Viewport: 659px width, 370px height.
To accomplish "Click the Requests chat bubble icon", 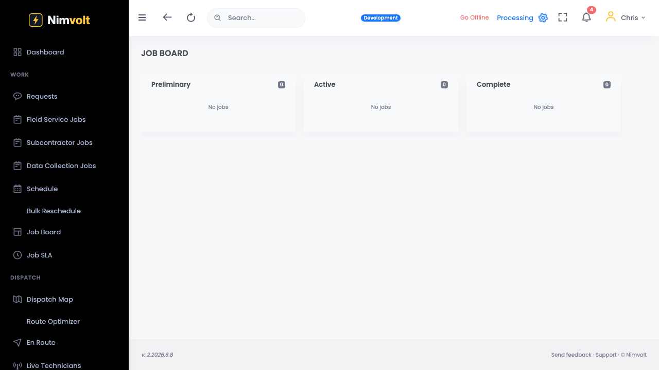I will [x=18, y=96].
